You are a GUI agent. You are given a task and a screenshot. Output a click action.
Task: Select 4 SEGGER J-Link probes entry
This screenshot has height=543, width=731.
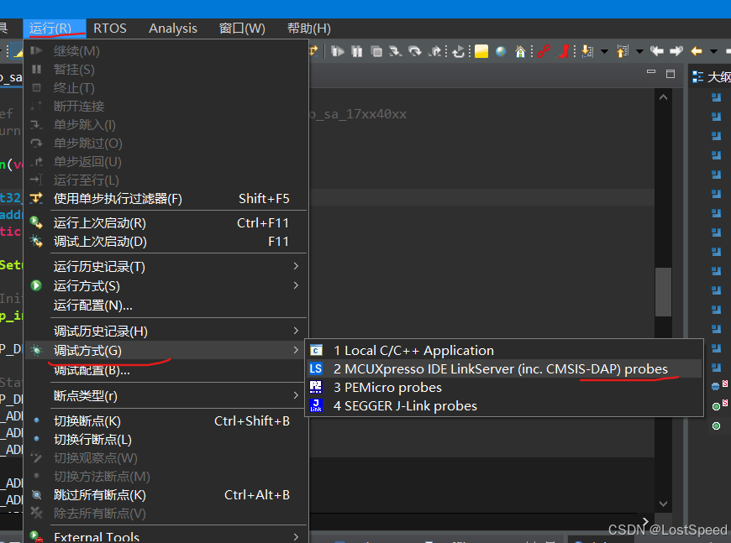504,405
